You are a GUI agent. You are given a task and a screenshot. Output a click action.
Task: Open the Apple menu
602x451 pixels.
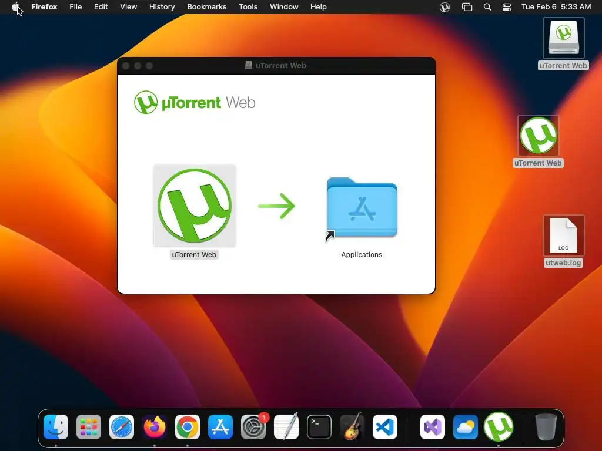(x=15, y=6)
